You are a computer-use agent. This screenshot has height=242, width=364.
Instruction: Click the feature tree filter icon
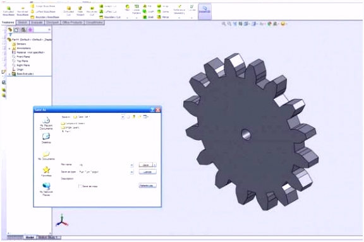(x=10, y=35)
